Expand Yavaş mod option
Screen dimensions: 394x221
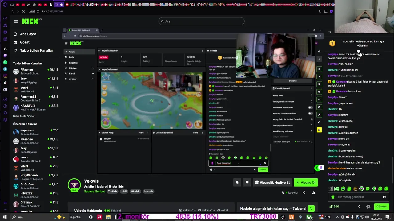[292, 95]
